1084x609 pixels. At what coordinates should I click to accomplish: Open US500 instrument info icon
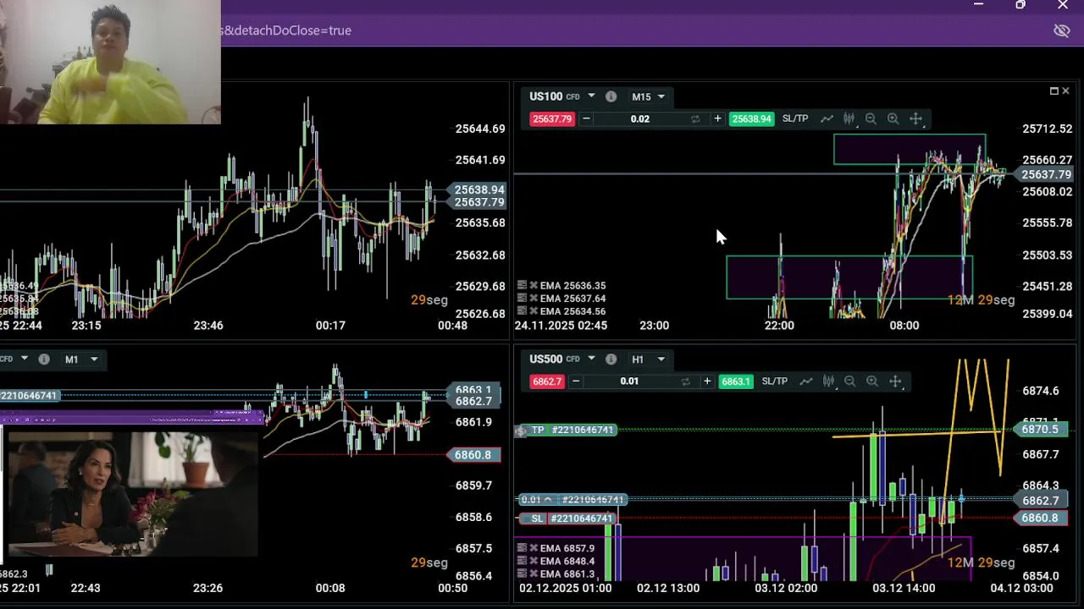610,359
